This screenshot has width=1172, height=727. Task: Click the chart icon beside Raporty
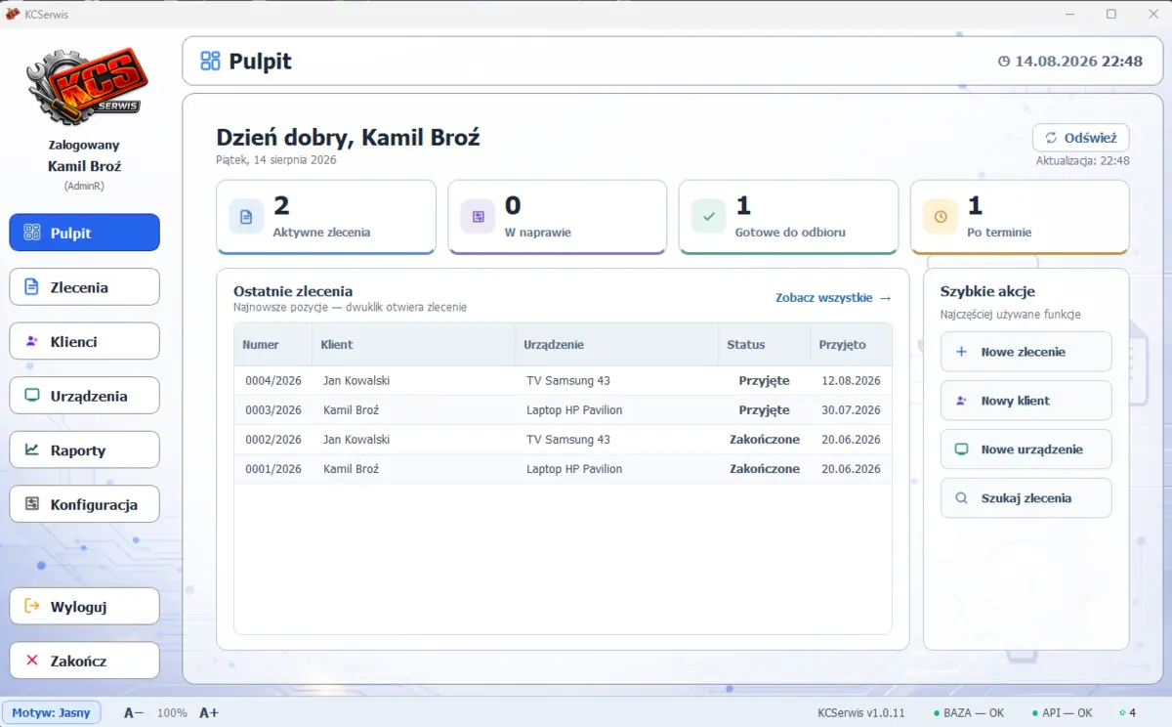pyautogui.click(x=31, y=449)
